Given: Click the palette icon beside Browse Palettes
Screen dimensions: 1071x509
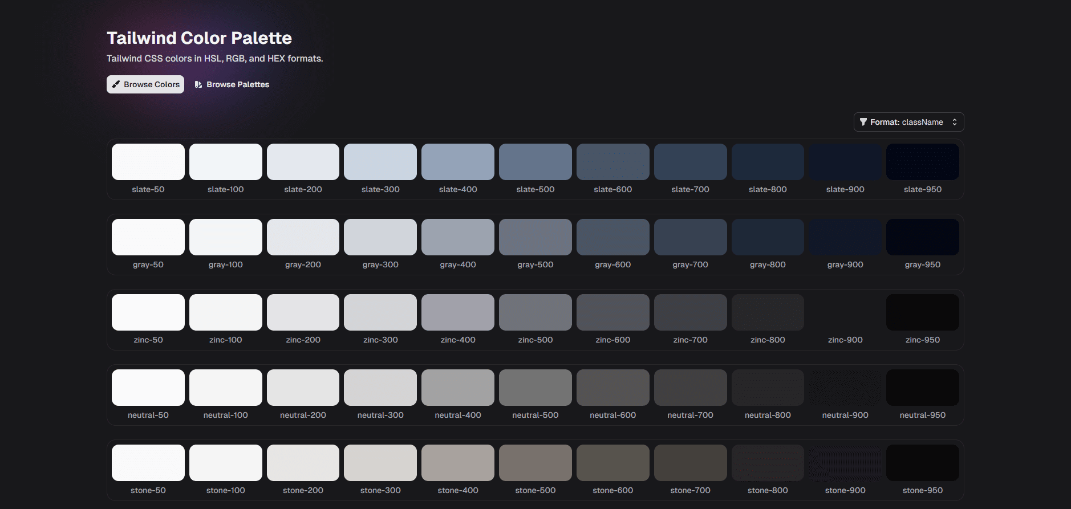Looking at the screenshot, I should pyautogui.click(x=198, y=84).
